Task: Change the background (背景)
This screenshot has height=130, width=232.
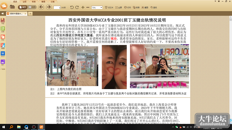Action: tap(136, 7)
